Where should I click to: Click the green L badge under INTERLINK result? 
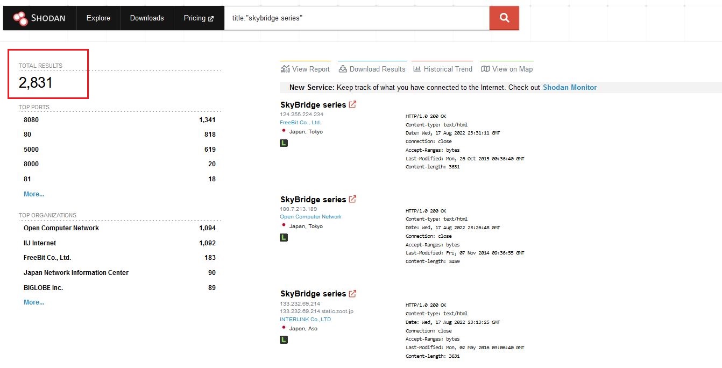pos(284,339)
